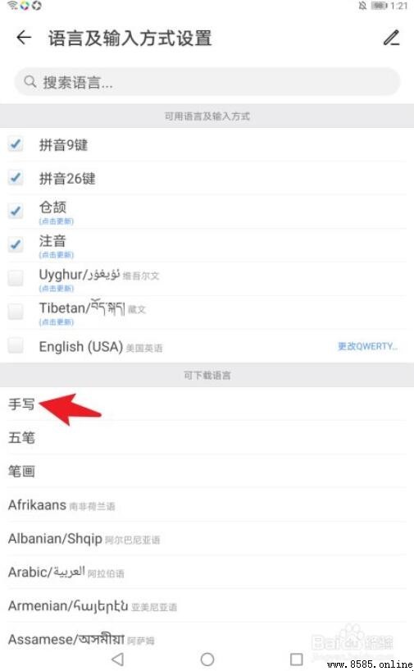Focus the 搜索语言 search field
The width and height of the screenshot is (414, 671).
[x=207, y=81]
